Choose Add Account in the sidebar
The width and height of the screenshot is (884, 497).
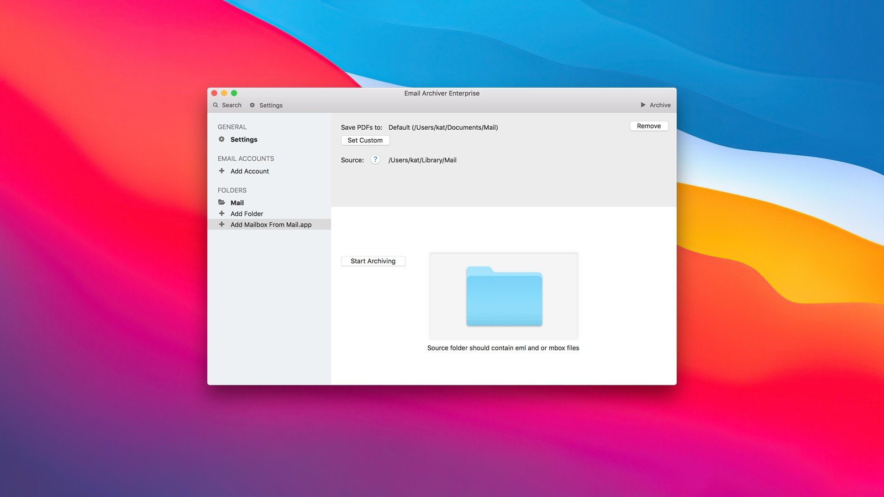tap(250, 171)
